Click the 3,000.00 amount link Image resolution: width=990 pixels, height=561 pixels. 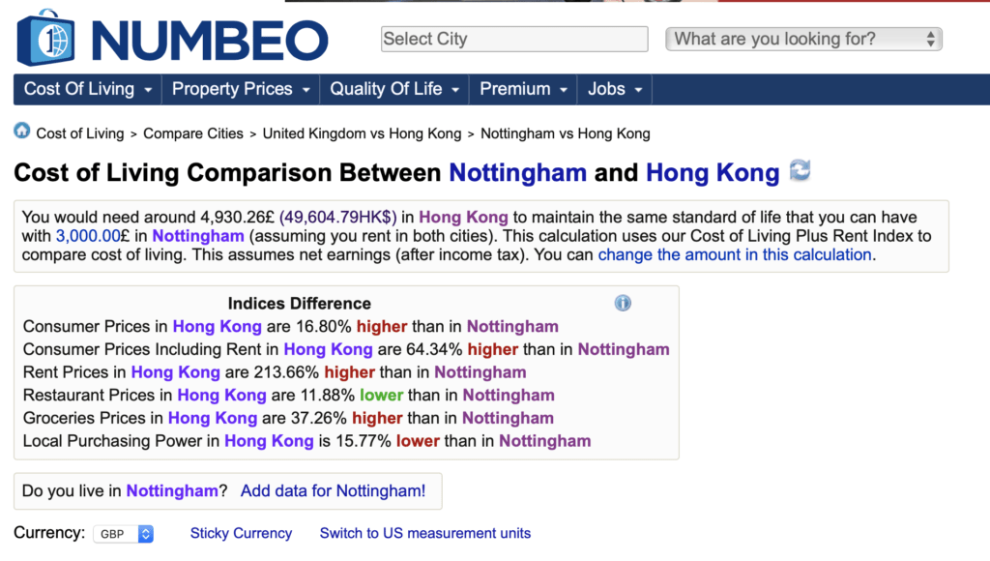88,236
